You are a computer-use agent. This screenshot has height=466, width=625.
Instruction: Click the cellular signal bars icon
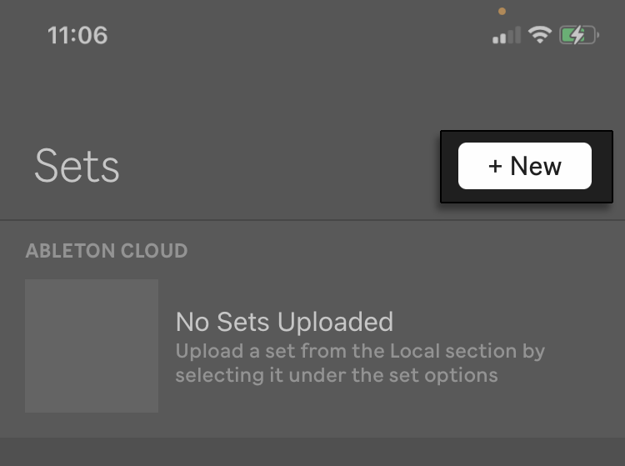coord(506,35)
